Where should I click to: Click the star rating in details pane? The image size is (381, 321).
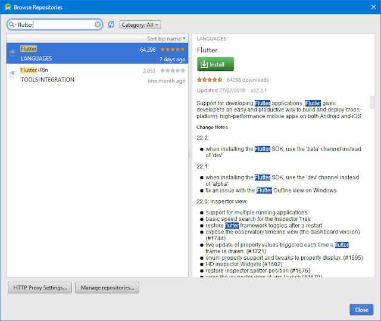pos(210,80)
